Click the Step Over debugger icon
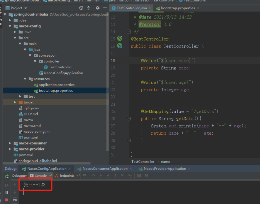Viewport: 260px width, 204px height. (x=94, y=176)
